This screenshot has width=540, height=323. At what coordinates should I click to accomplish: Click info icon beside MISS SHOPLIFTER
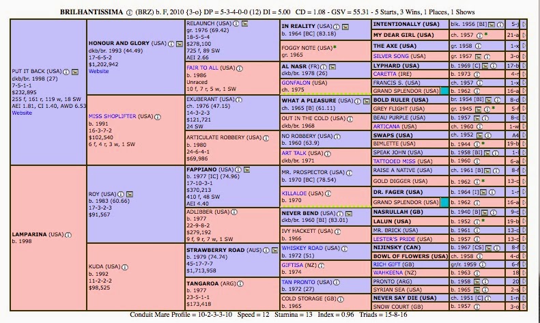[158, 117]
